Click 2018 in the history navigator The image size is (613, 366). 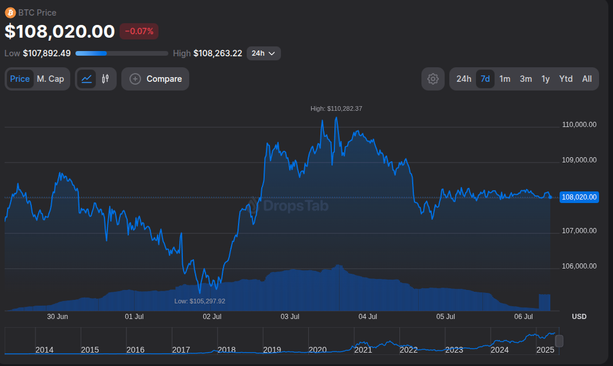[226, 350]
